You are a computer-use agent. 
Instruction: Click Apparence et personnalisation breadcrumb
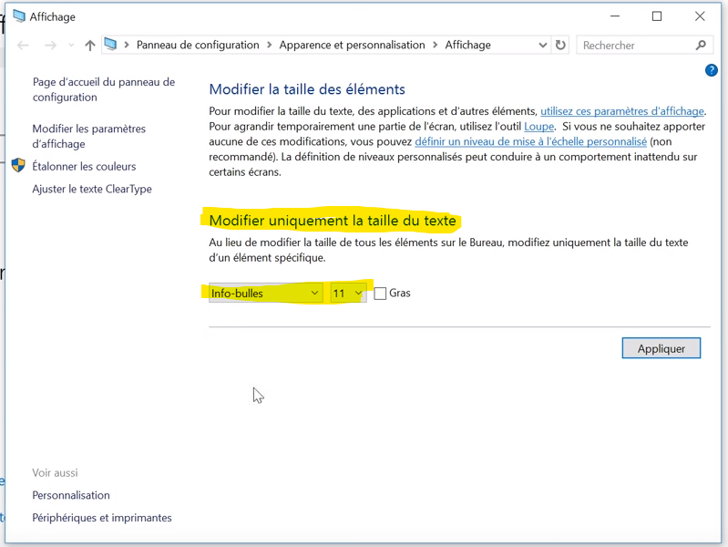[x=352, y=45]
